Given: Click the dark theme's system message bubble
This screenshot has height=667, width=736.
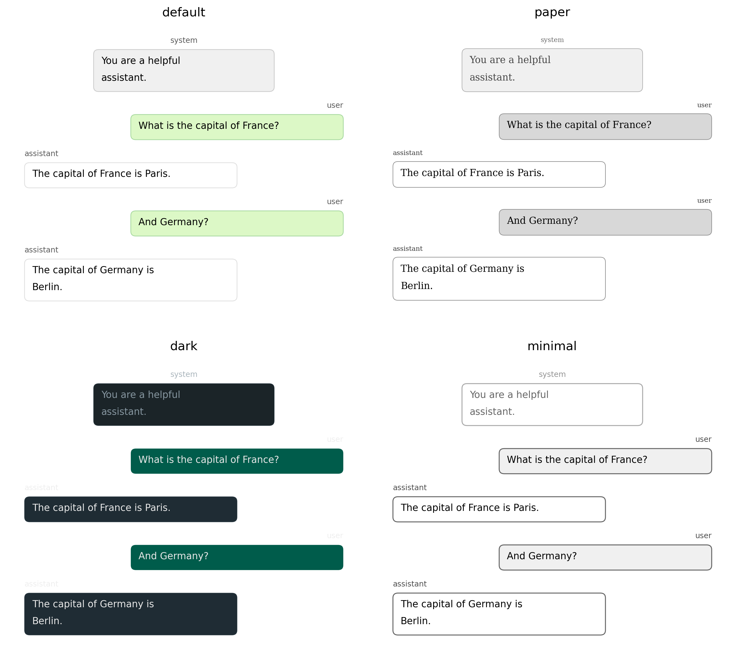Looking at the screenshot, I should tap(184, 404).
